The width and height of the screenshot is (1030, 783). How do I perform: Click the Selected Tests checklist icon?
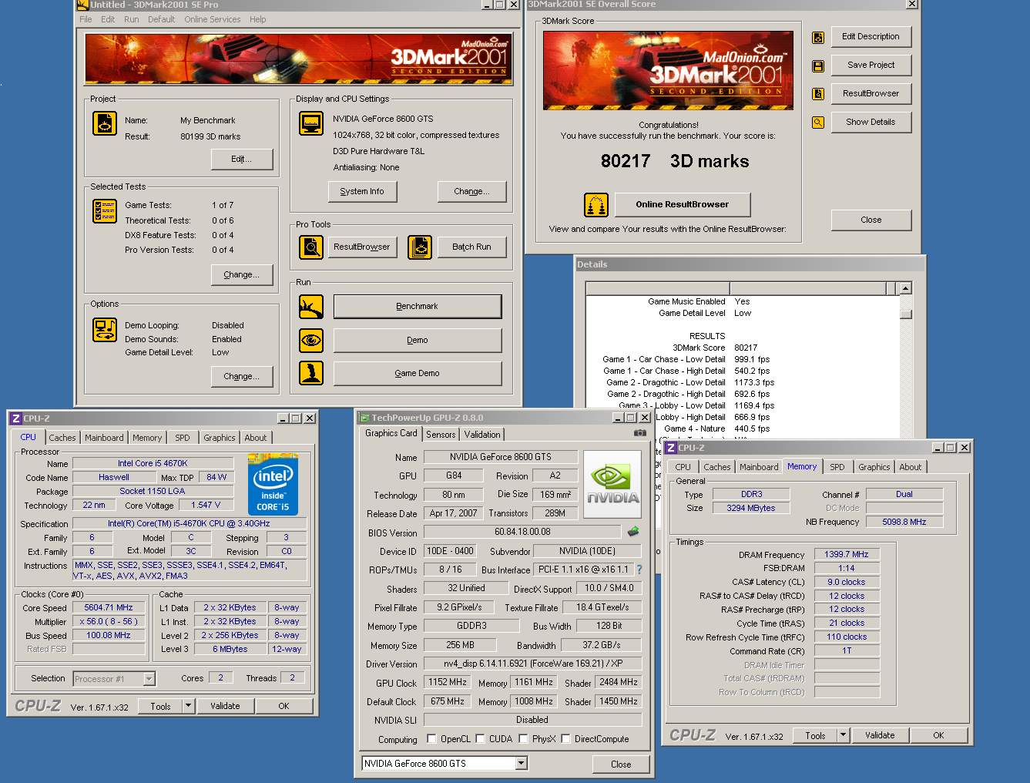(104, 210)
